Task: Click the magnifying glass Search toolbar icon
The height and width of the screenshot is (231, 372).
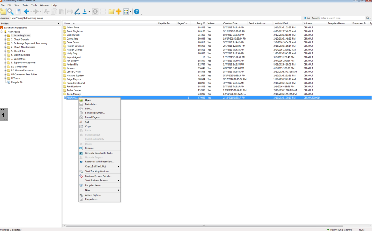Action: pyautogui.click(x=10, y=12)
